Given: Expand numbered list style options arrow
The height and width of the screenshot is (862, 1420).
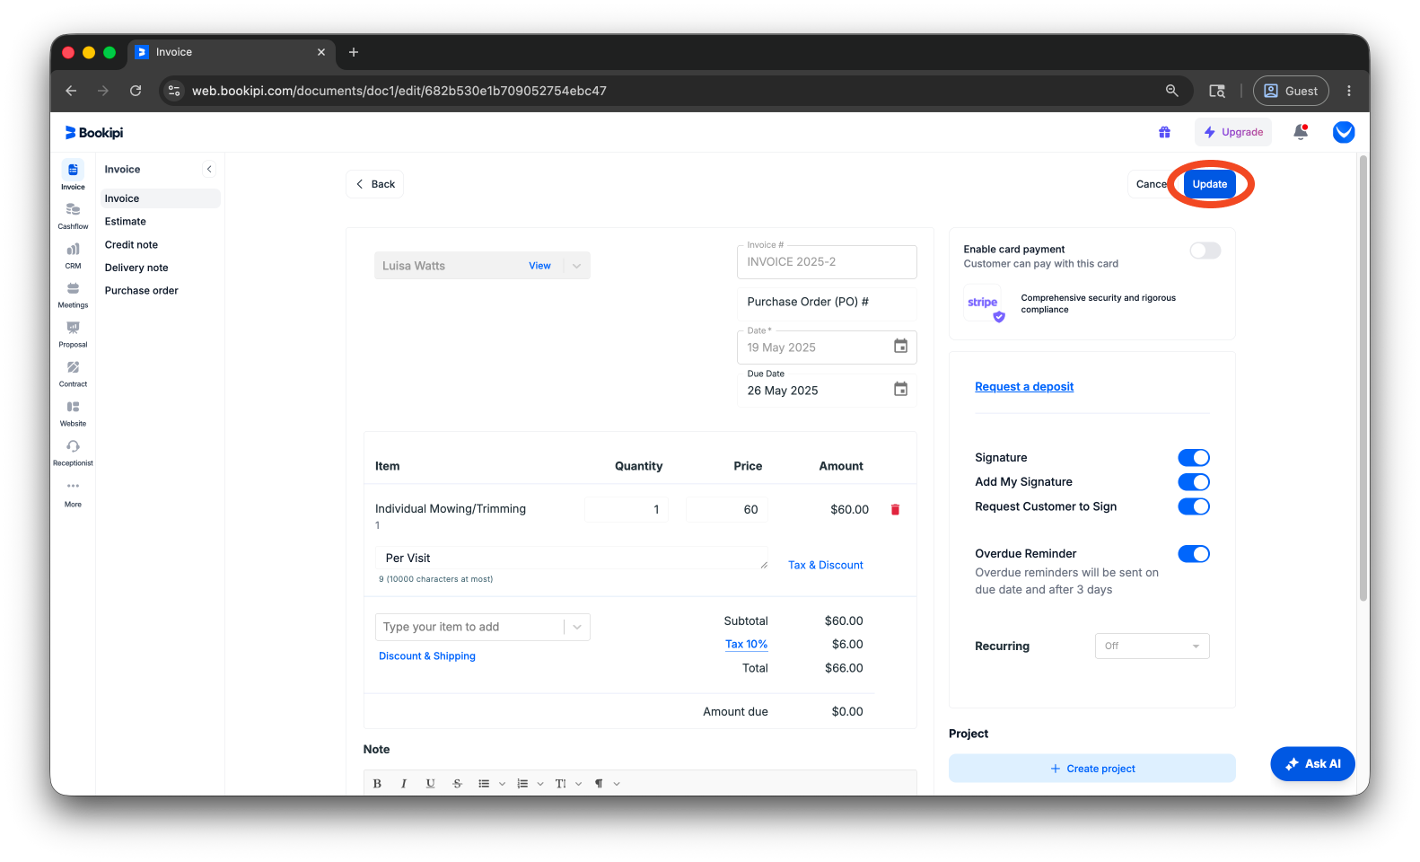Looking at the screenshot, I should tap(540, 784).
